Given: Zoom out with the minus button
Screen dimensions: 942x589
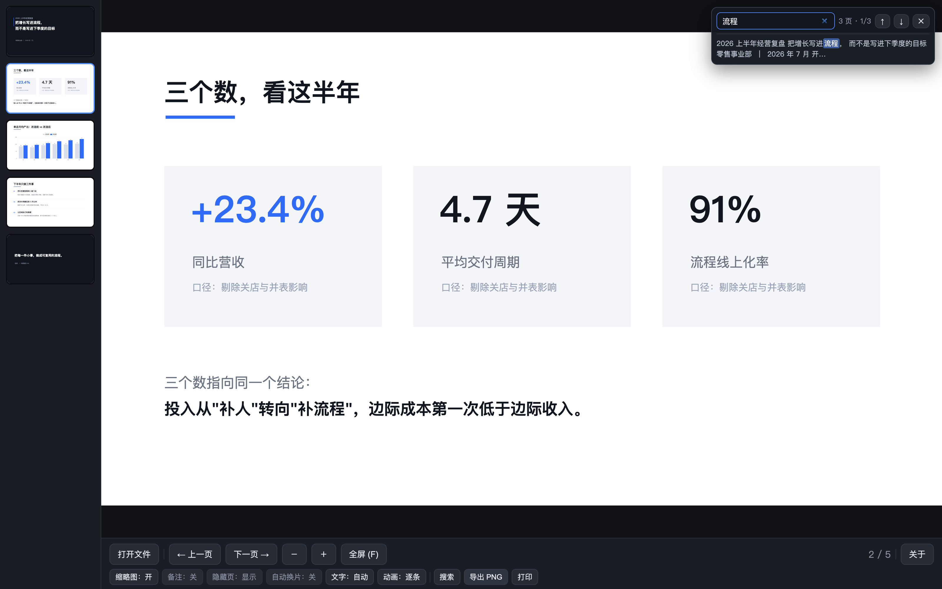Looking at the screenshot, I should point(294,554).
